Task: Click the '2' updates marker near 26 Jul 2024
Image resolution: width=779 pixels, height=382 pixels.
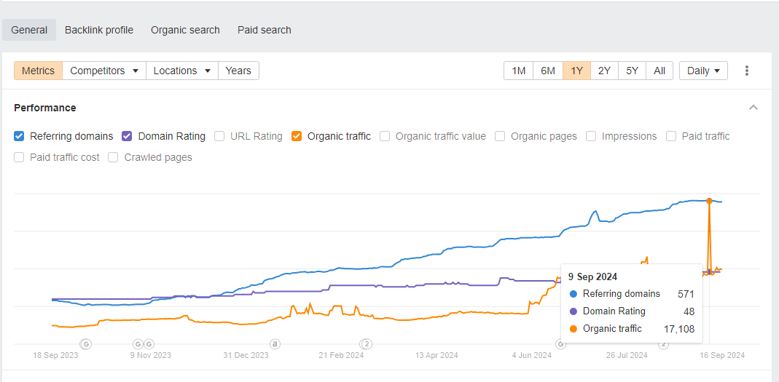Action: pyautogui.click(x=664, y=343)
